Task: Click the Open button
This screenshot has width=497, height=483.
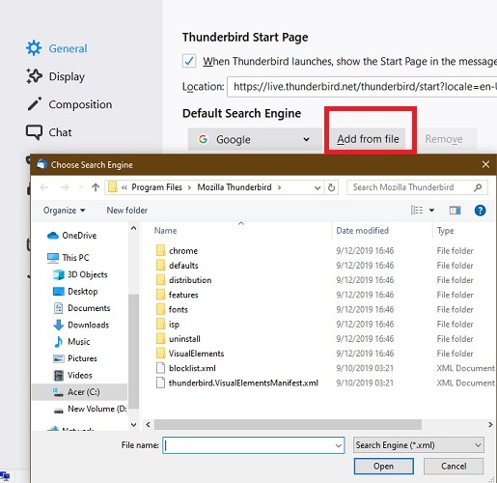Action: coord(383,467)
